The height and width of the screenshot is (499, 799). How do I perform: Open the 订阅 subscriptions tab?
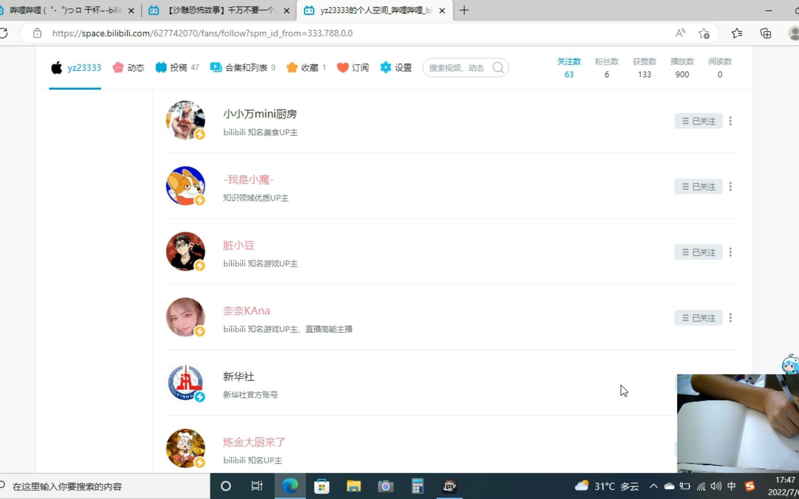tap(353, 67)
